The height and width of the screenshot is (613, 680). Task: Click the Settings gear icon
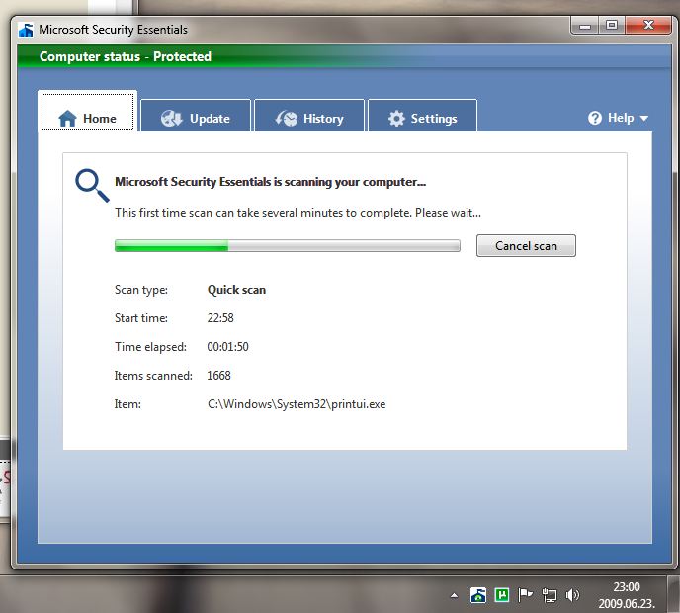[396, 118]
